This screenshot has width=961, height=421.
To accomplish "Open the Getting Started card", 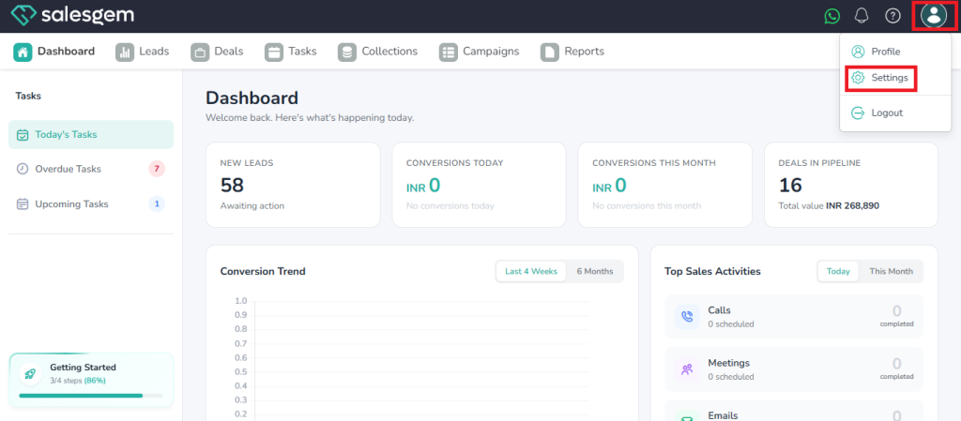I will point(91,380).
